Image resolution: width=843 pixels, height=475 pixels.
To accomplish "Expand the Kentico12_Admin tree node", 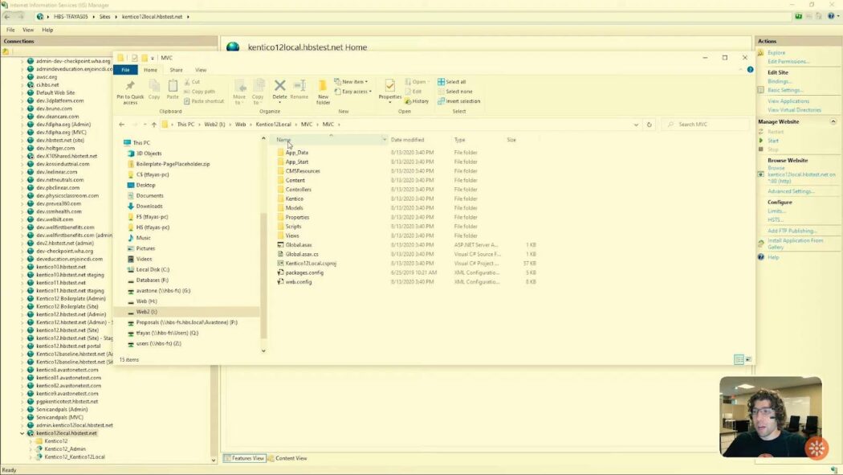I will click(31, 449).
